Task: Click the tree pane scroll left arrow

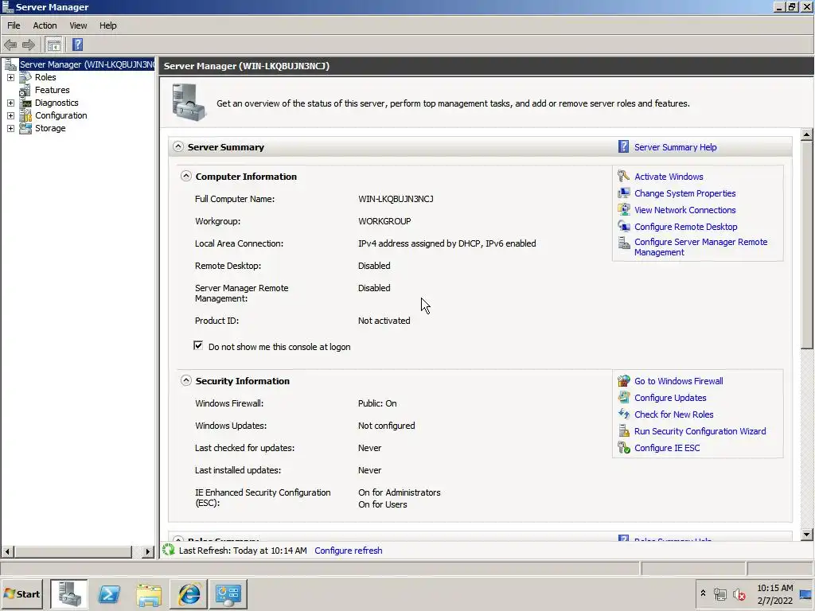Action: click(7, 551)
